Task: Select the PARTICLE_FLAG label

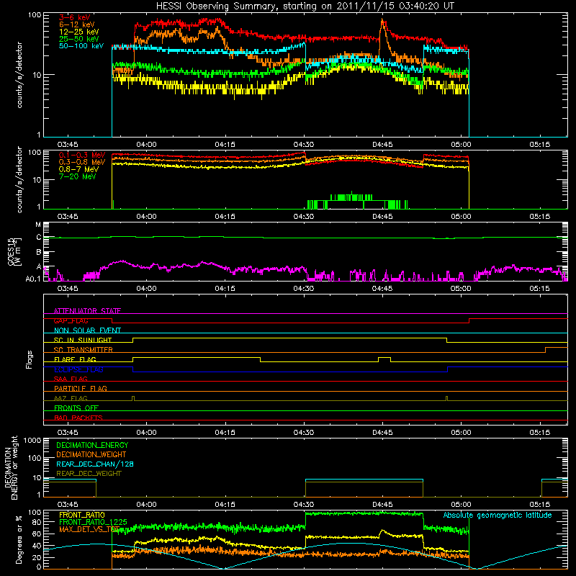Action: 81,389
